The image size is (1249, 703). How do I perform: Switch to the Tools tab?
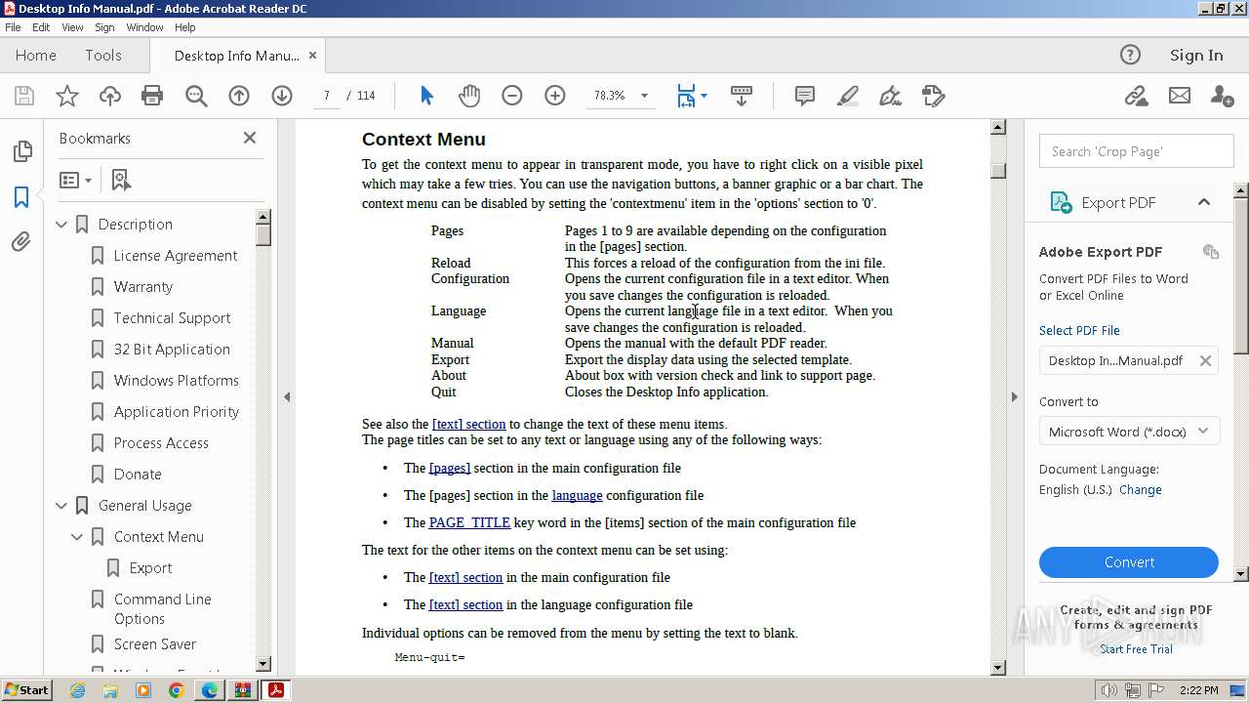[x=102, y=56]
